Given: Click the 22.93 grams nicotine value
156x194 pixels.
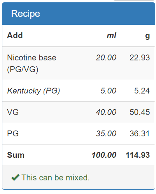Looking at the screenshot, I should pos(140,58).
